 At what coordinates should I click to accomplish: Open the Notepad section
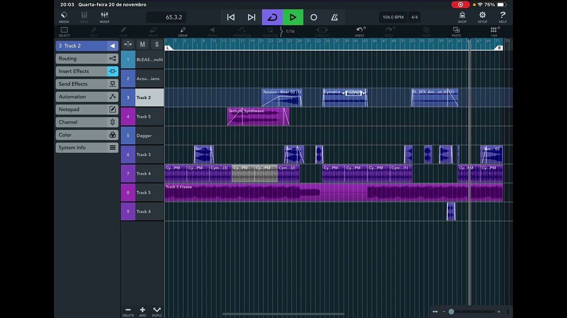pyautogui.click(x=87, y=110)
